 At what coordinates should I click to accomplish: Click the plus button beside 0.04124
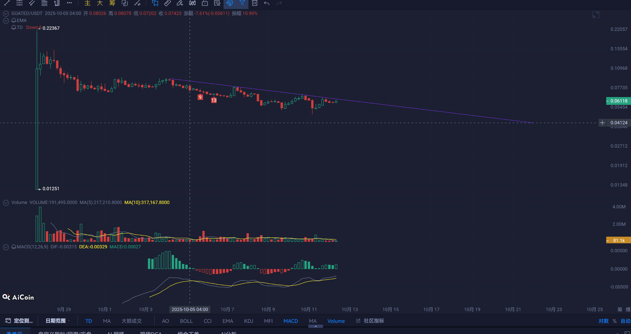602,123
